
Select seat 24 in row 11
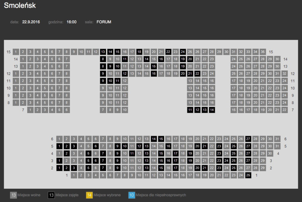pos(285,81)
